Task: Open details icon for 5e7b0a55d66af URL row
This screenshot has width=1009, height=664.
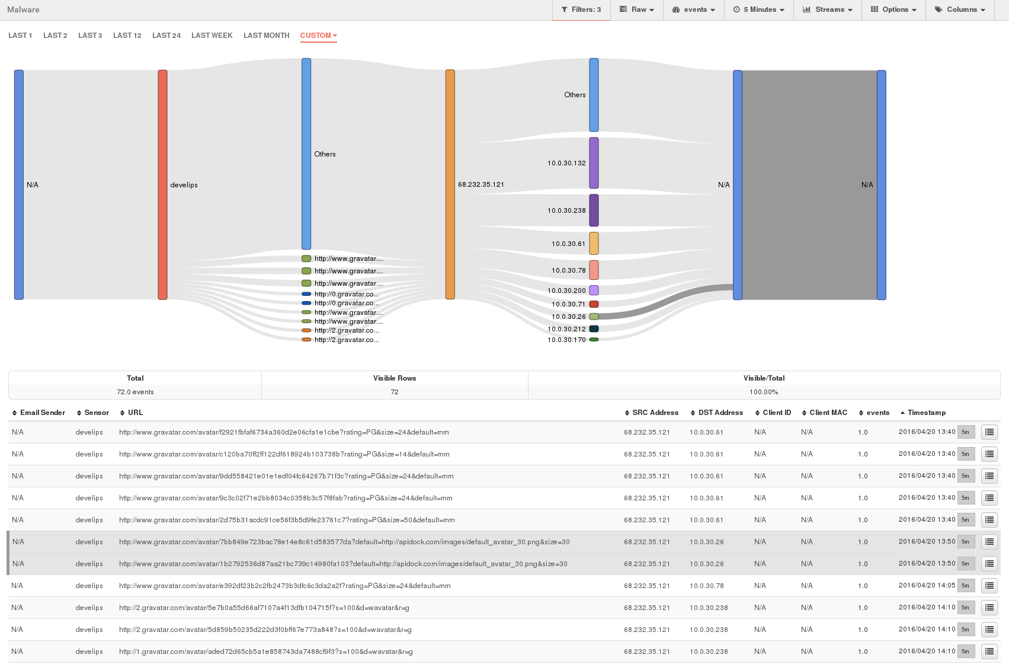Action: point(989,608)
